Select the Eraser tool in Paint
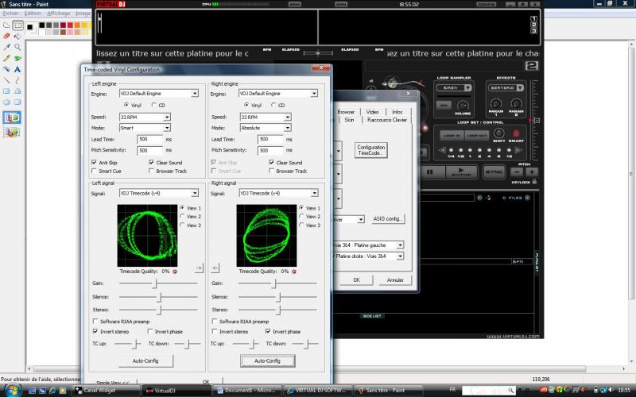The image size is (636, 397). tap(6, 36)
